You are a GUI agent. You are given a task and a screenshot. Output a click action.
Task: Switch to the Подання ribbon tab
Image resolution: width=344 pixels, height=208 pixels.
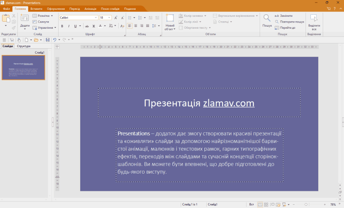[130, 9]
